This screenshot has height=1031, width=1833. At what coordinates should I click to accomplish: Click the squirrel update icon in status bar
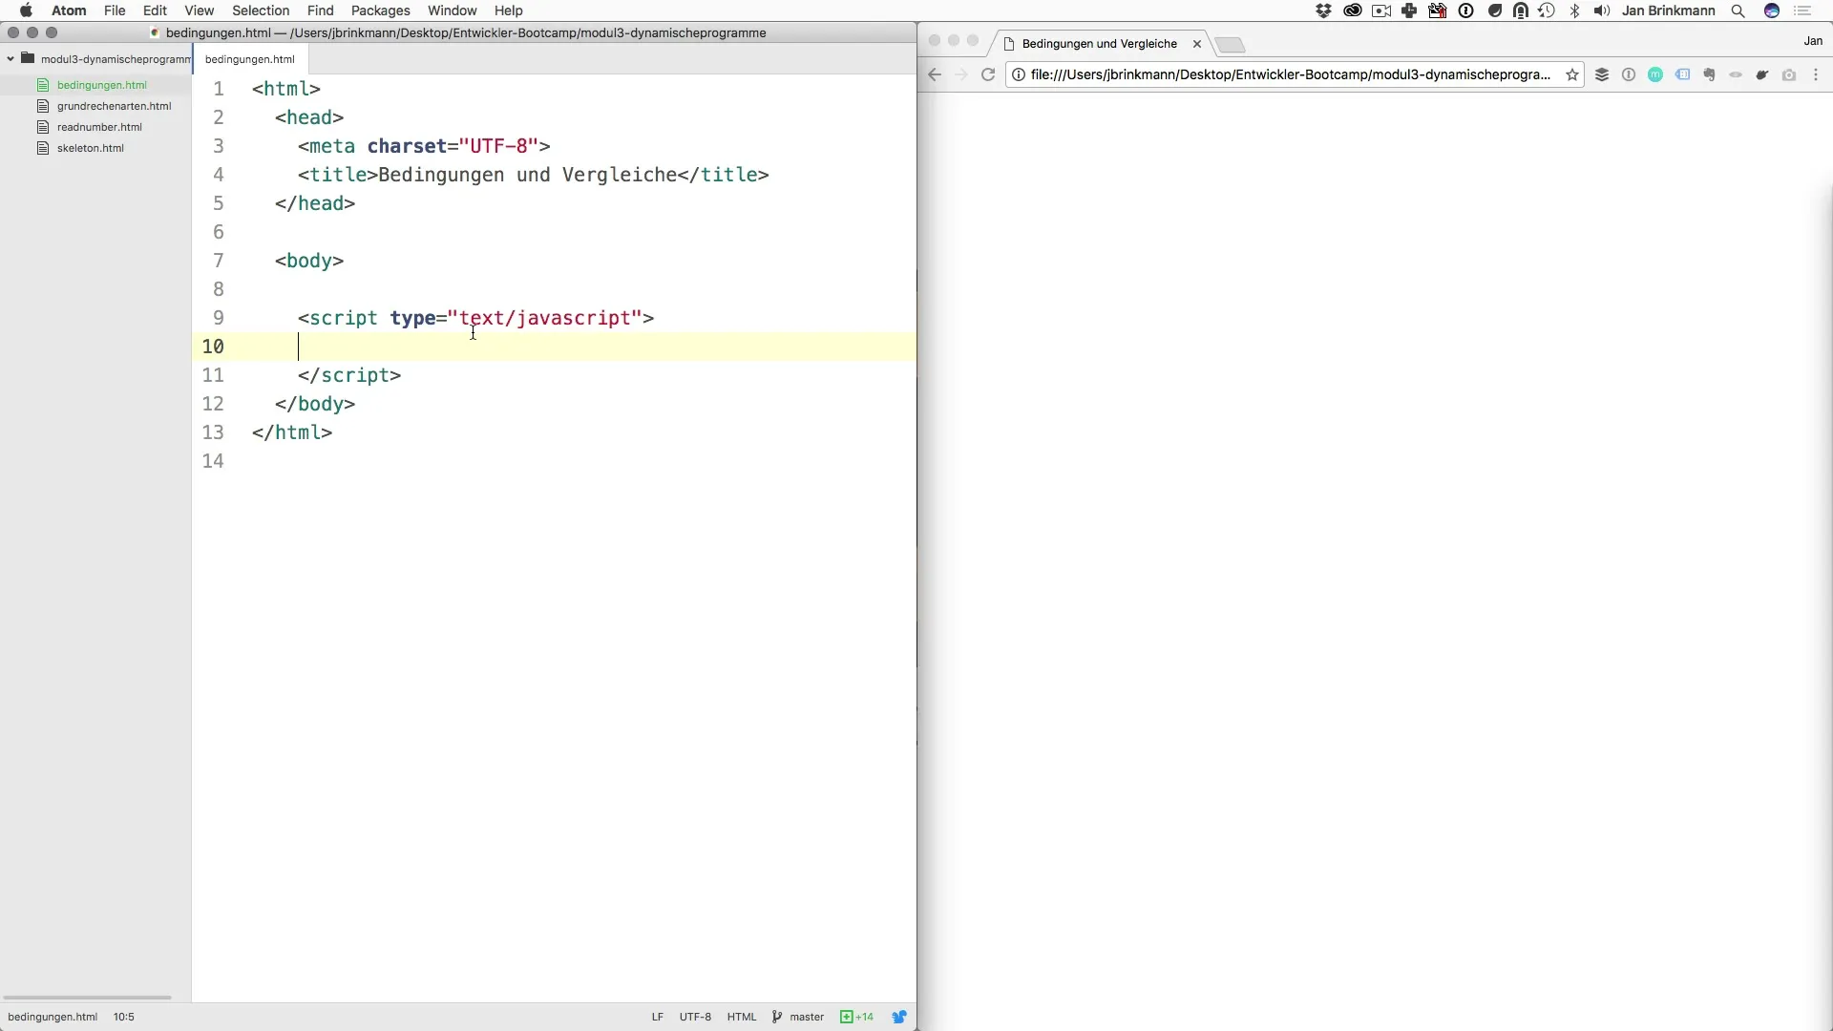[899, 1017]
